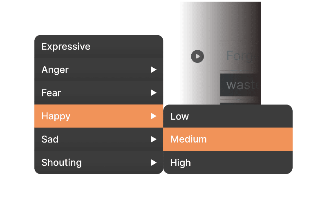The image size is (327, 203).
Task: Choose the Shouting emotion label
Action: [62, 163]
